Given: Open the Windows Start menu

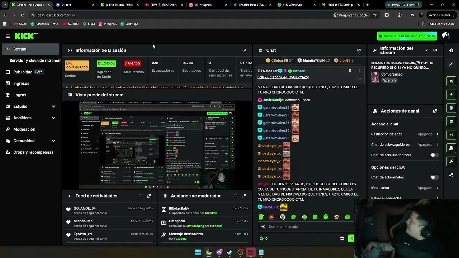Looking at the screenshot, I should pyautogui.click(x=198, y=252).
